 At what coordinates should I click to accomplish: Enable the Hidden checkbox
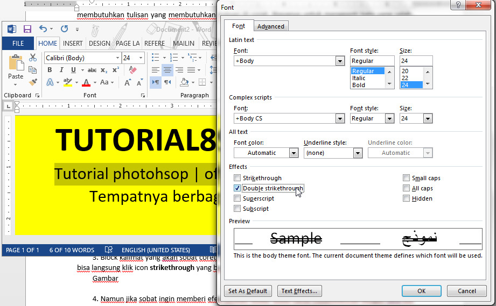[x=406, y=198]
